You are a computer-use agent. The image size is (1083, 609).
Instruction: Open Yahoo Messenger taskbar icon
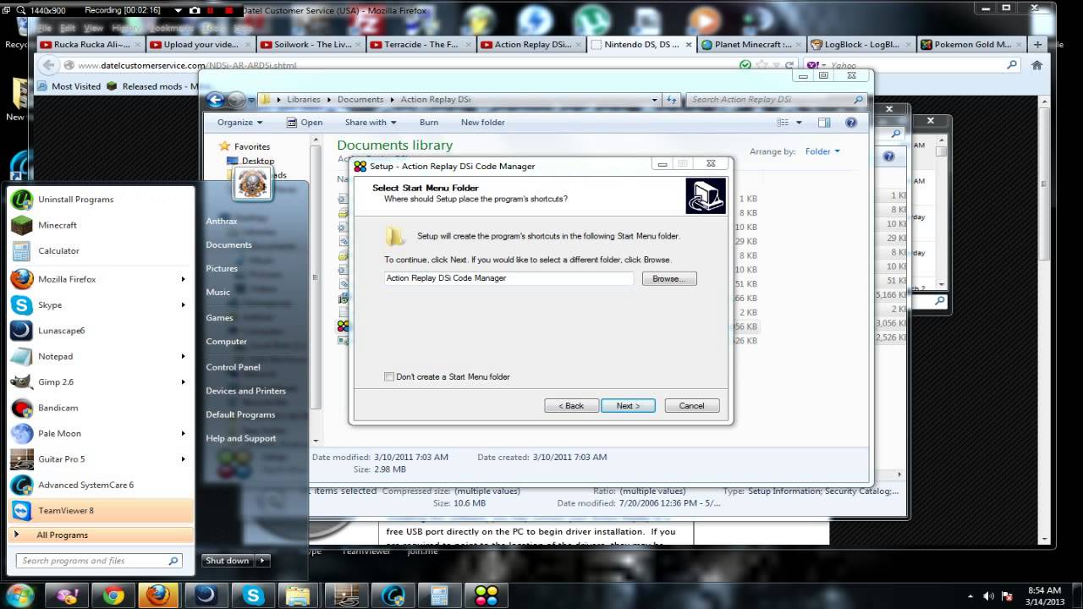(67, 595)
